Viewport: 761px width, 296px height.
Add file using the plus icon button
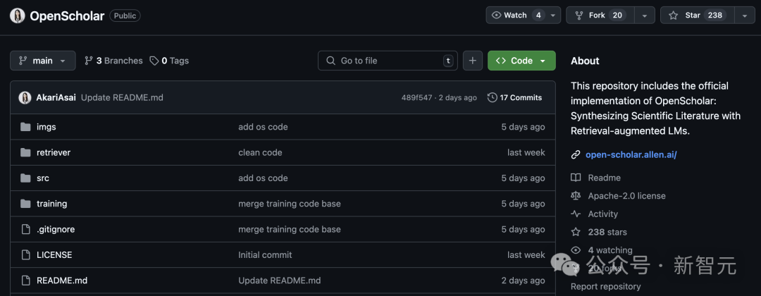click(x=473, y=61)
